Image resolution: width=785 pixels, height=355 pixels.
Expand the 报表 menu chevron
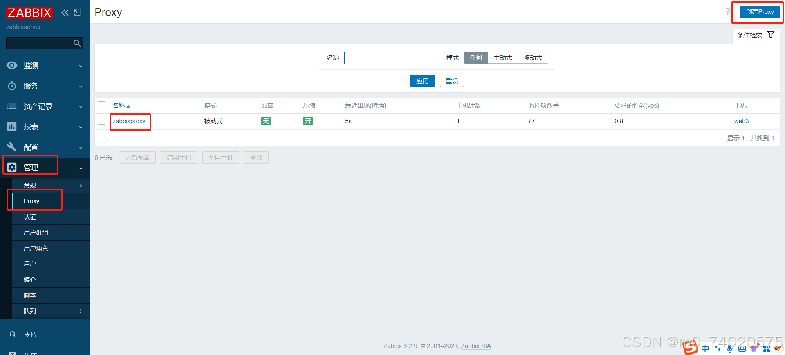(x=81, y=127)
